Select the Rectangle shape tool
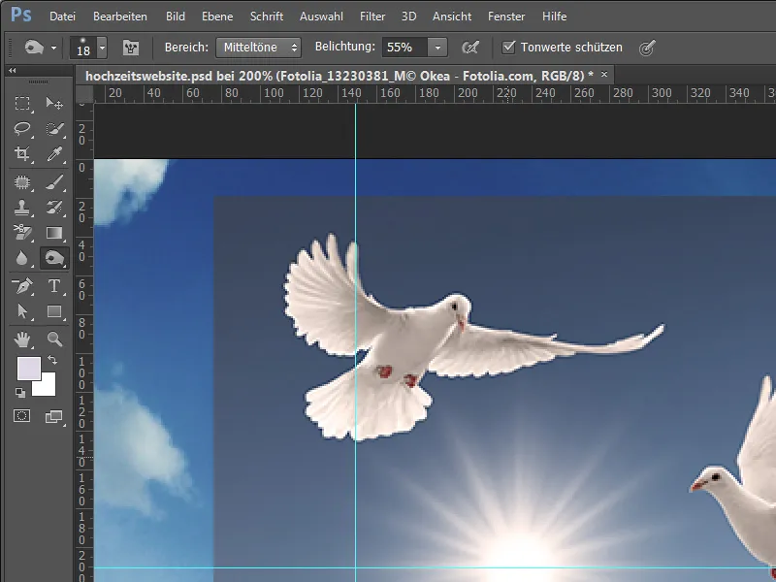Screen dimensions: 776x582 [x=54, y=311]
